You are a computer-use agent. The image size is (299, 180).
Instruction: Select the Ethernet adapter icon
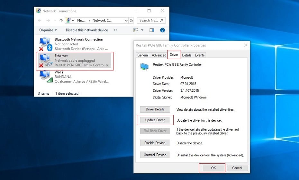tap(46, 61)
